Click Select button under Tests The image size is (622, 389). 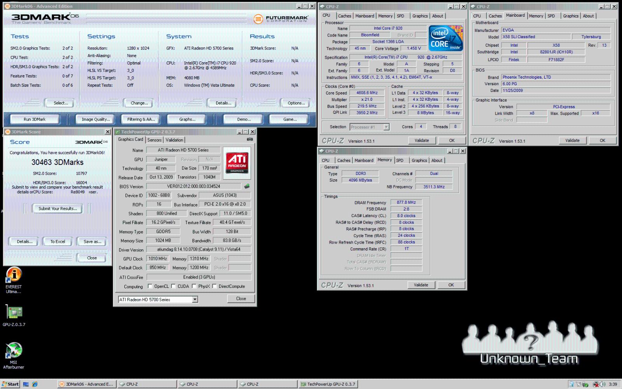pos(60,103)
